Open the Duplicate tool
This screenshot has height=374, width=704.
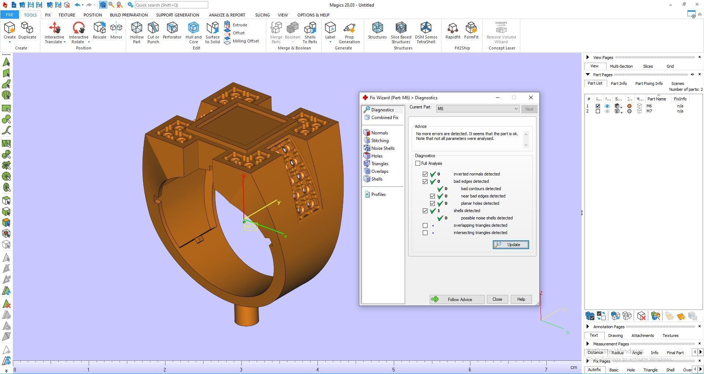[27, 31]
